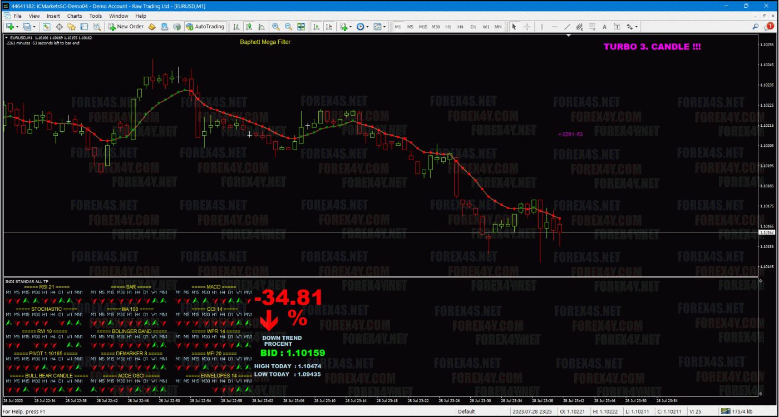
Task: Click the MQL5 community person icon
Action: pos(165,27)
